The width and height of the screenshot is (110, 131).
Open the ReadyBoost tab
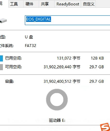point(68,4)
